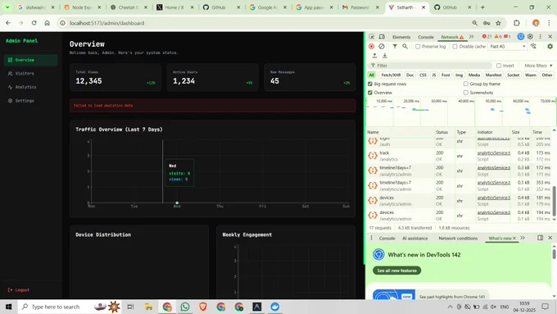The height and width of the screenshot is (314, 557).
Task: Click the Logout button
Action: click(19, 290)
